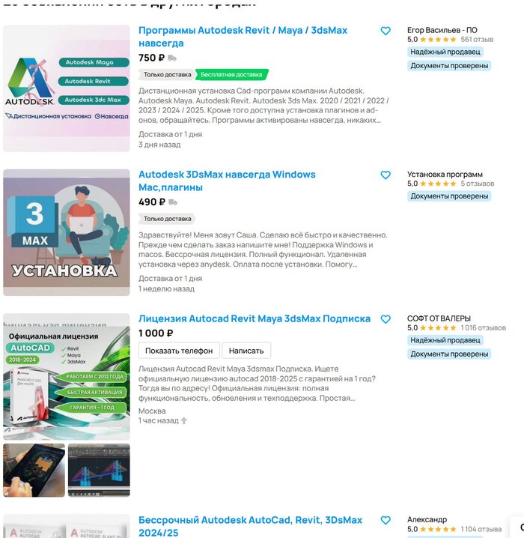This screenshot has width=524, height=538.
Task: Open the listing 'Программы Autodesk Revit / Maya / 3dsMax навсегда'
Action: click(x=243, y=37)
